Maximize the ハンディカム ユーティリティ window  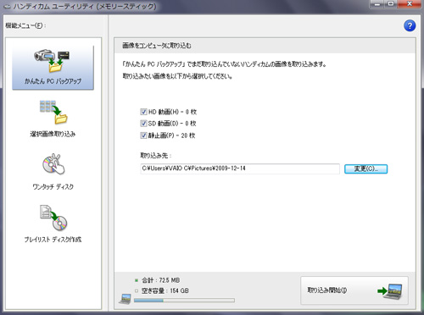(x=391, y=4)
